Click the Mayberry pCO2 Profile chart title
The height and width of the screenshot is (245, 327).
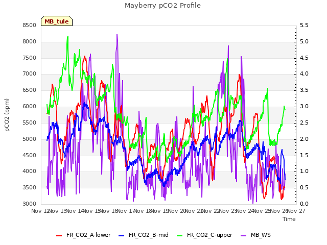(162, 6)
